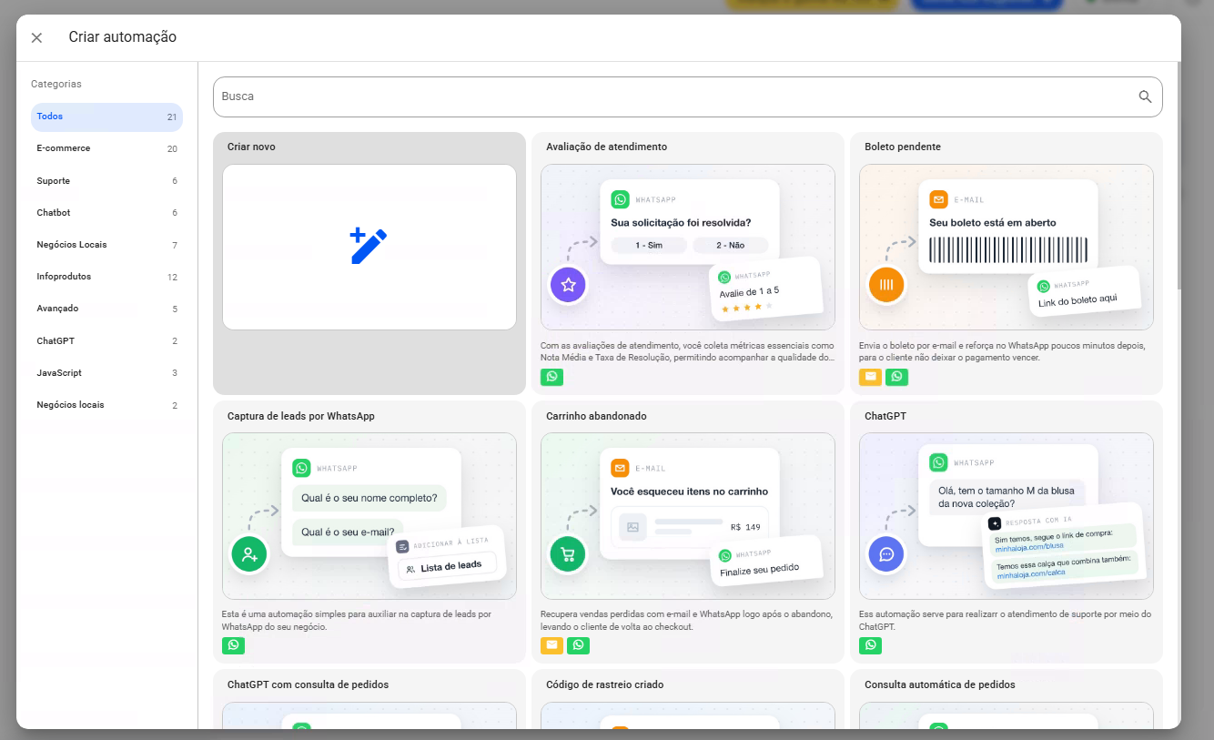Click the search magnifier icon in Busca field
This screenshot has height=740, width=1214.
[x=1145, y=96]
